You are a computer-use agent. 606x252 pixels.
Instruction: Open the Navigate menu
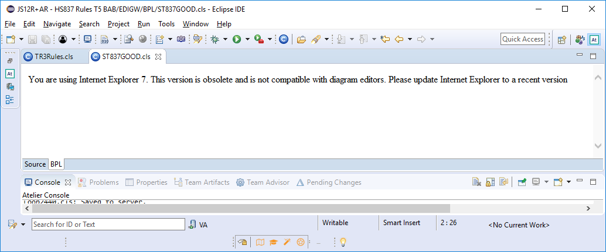click(x=57, y=24)
